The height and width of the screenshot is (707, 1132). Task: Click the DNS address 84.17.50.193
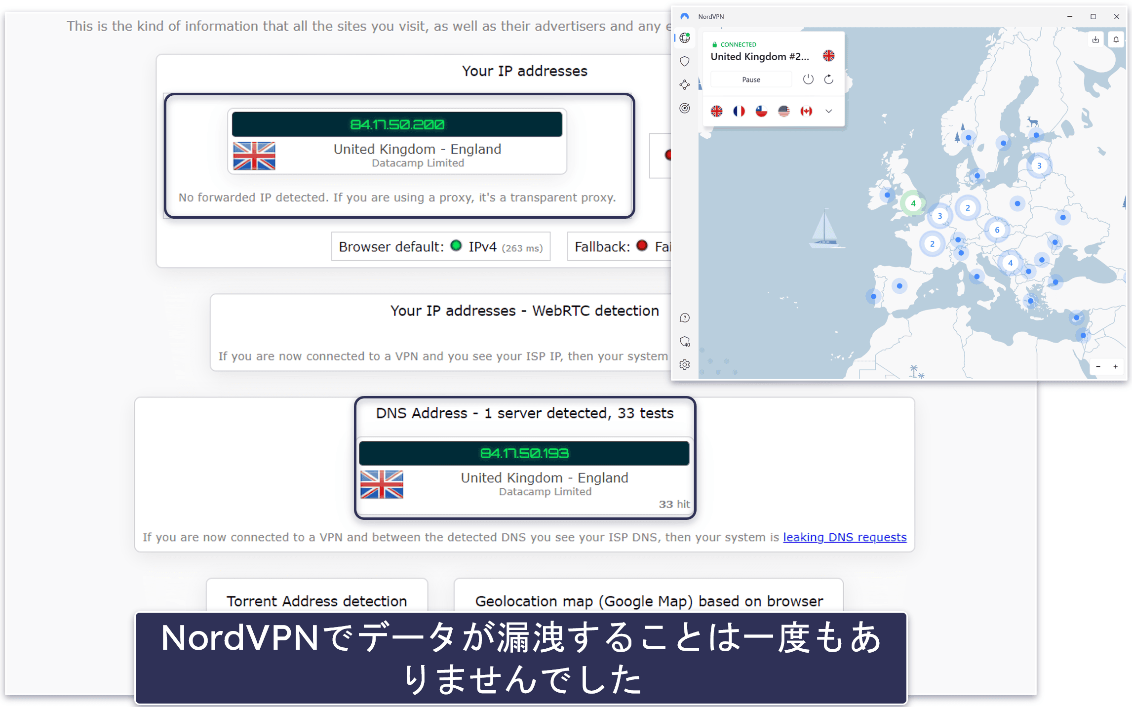click(x=524, y=453)
